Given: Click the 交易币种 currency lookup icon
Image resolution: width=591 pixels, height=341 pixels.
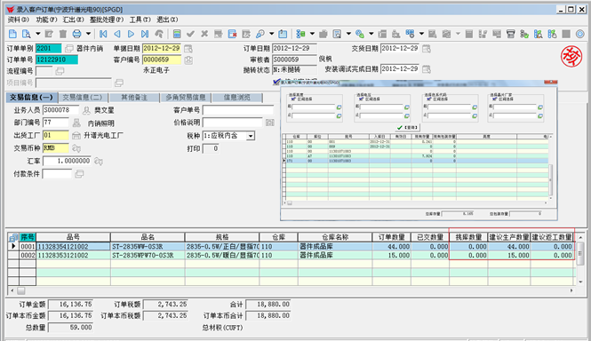Looking at the screenshot, I should [x=76, y=148].
